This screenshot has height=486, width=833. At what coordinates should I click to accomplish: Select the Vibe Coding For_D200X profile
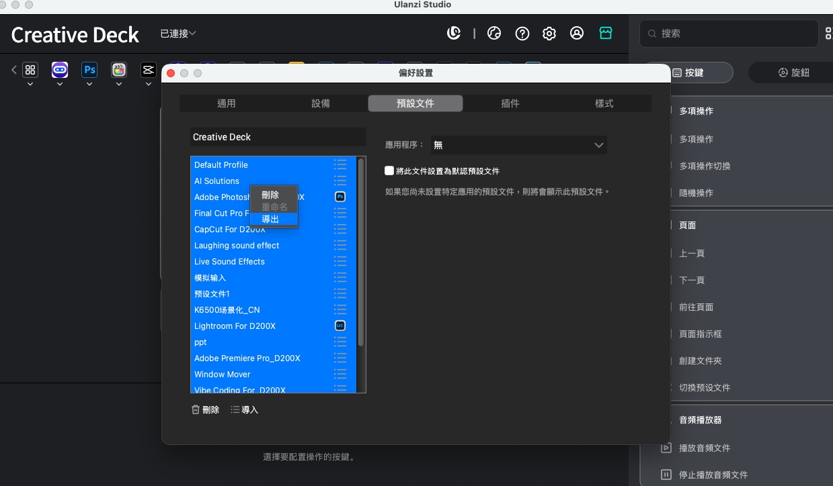(273, 389)
